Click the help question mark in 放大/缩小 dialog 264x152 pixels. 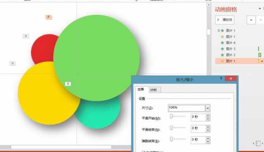221,78
